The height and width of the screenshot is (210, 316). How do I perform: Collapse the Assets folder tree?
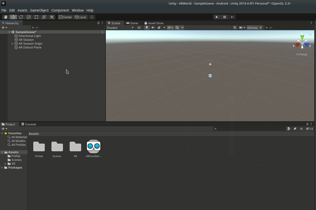pos(2,152)
